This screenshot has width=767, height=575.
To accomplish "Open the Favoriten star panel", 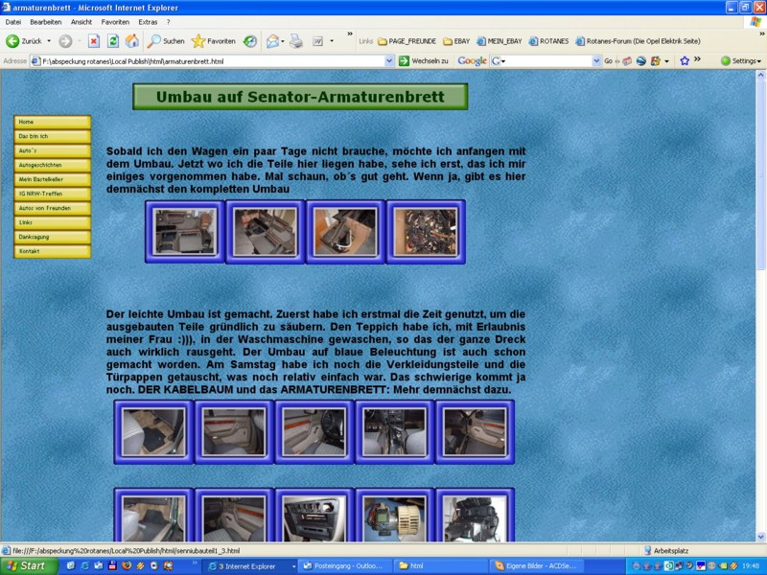I will [x=213, y=41].
